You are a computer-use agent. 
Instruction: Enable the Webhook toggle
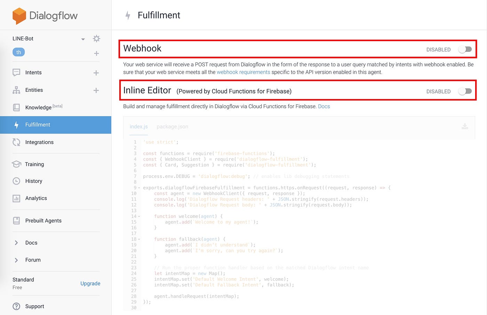click(465, 49)
